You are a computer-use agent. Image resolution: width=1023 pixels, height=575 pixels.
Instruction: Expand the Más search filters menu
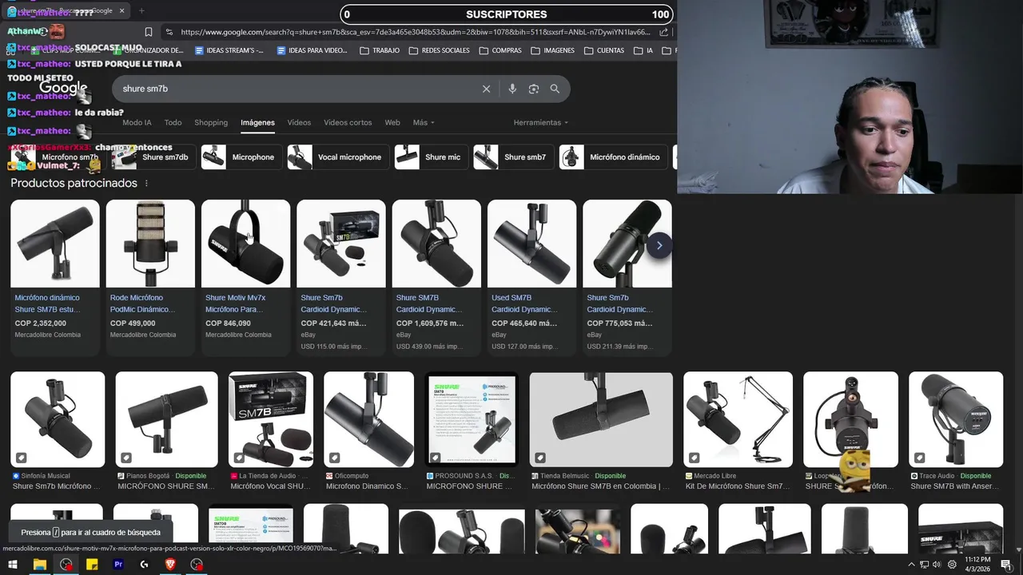tap(424, 122)
